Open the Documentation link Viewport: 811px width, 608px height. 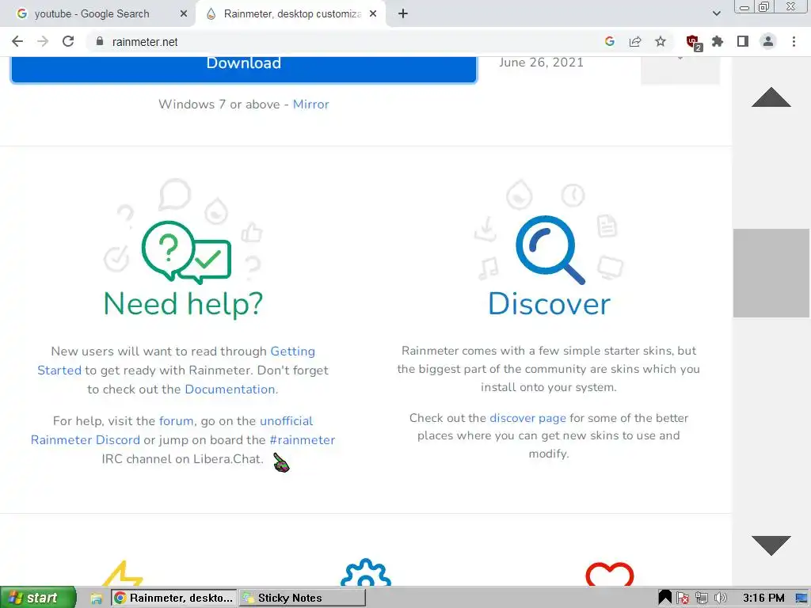[230, 389]
